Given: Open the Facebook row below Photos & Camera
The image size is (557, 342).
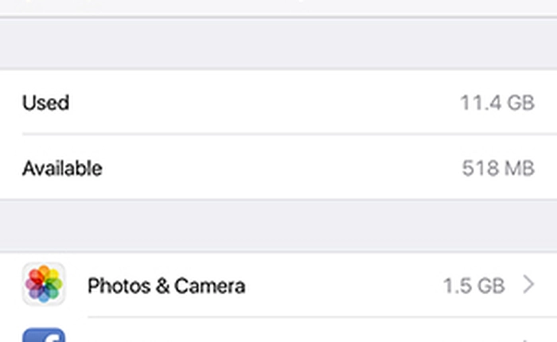Looking at the screenshot, I should pyautogui.click(x=278, y=332).
